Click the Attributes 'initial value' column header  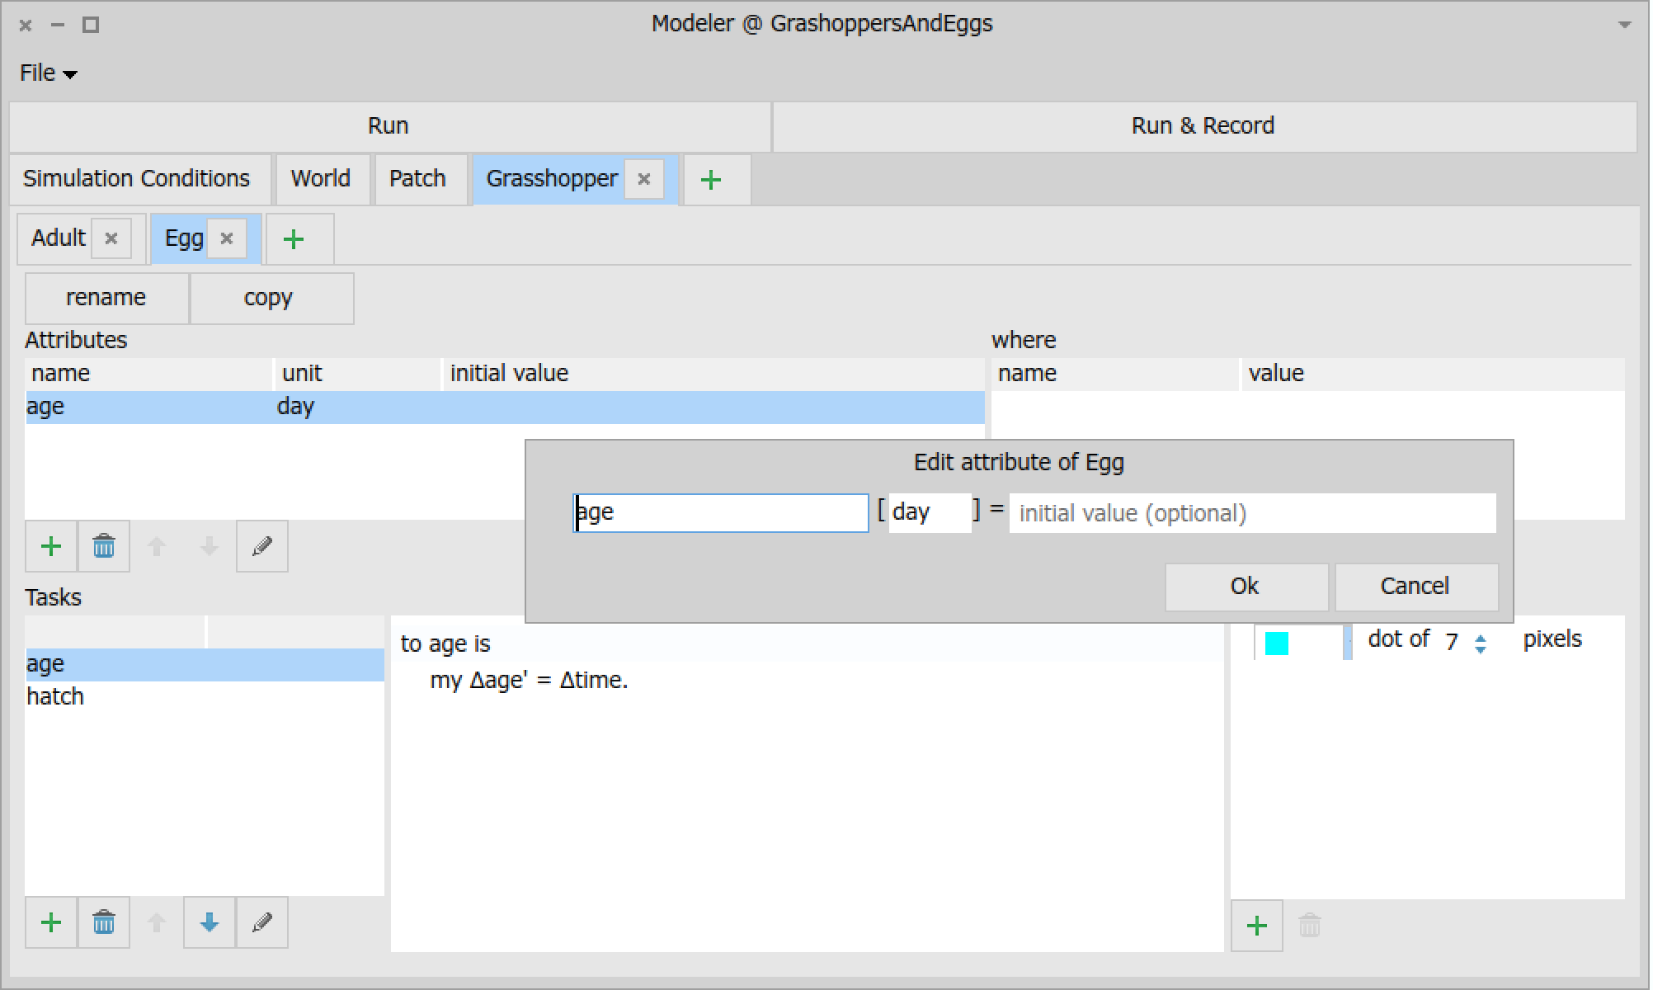(714, 374)
